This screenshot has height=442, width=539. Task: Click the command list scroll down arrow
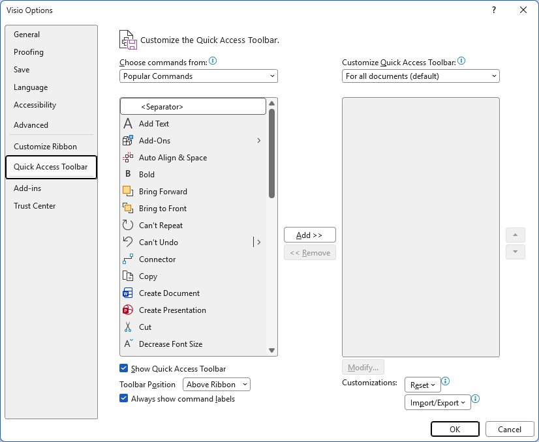point(271,350)
